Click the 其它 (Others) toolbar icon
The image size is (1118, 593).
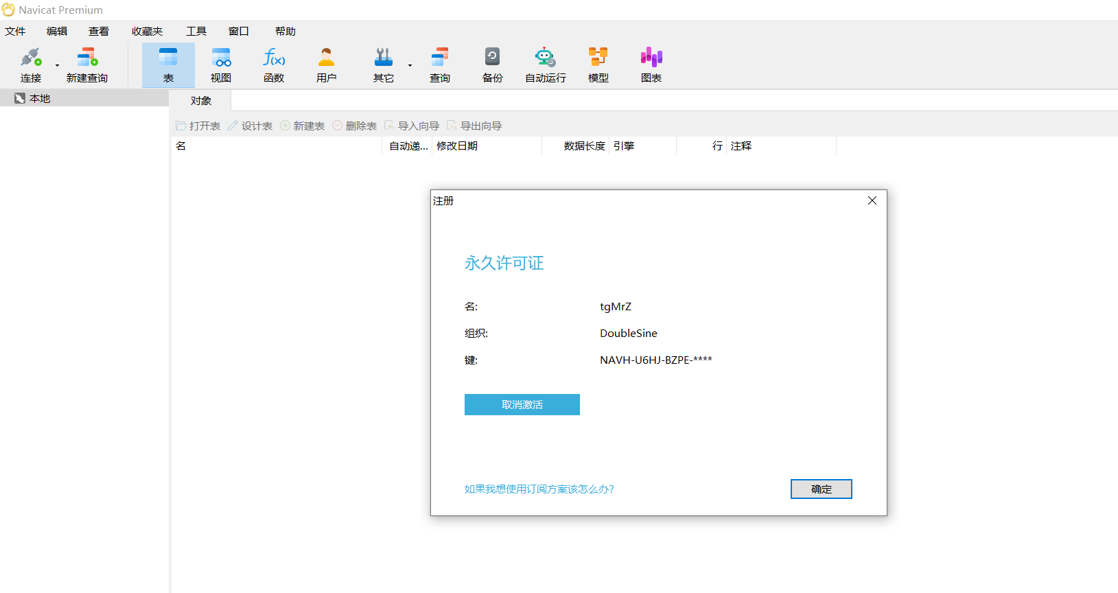coord(384,65)
